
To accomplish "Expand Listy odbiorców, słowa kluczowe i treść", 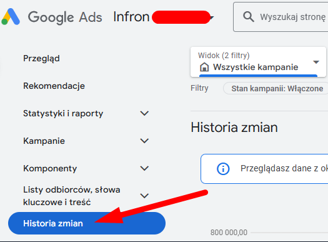I will pyautogui.click(x=144, y=196).
